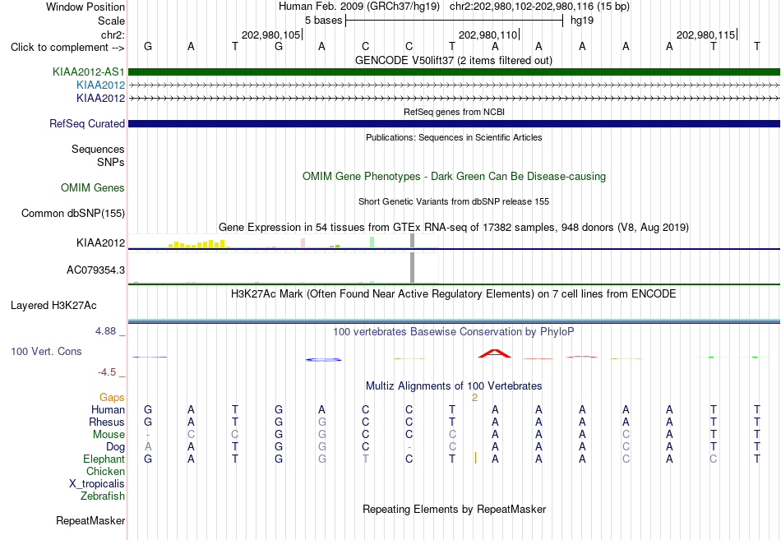Open the GENCODE V50lift37 track title
The image size is (781, 540).
pos(453,61)
